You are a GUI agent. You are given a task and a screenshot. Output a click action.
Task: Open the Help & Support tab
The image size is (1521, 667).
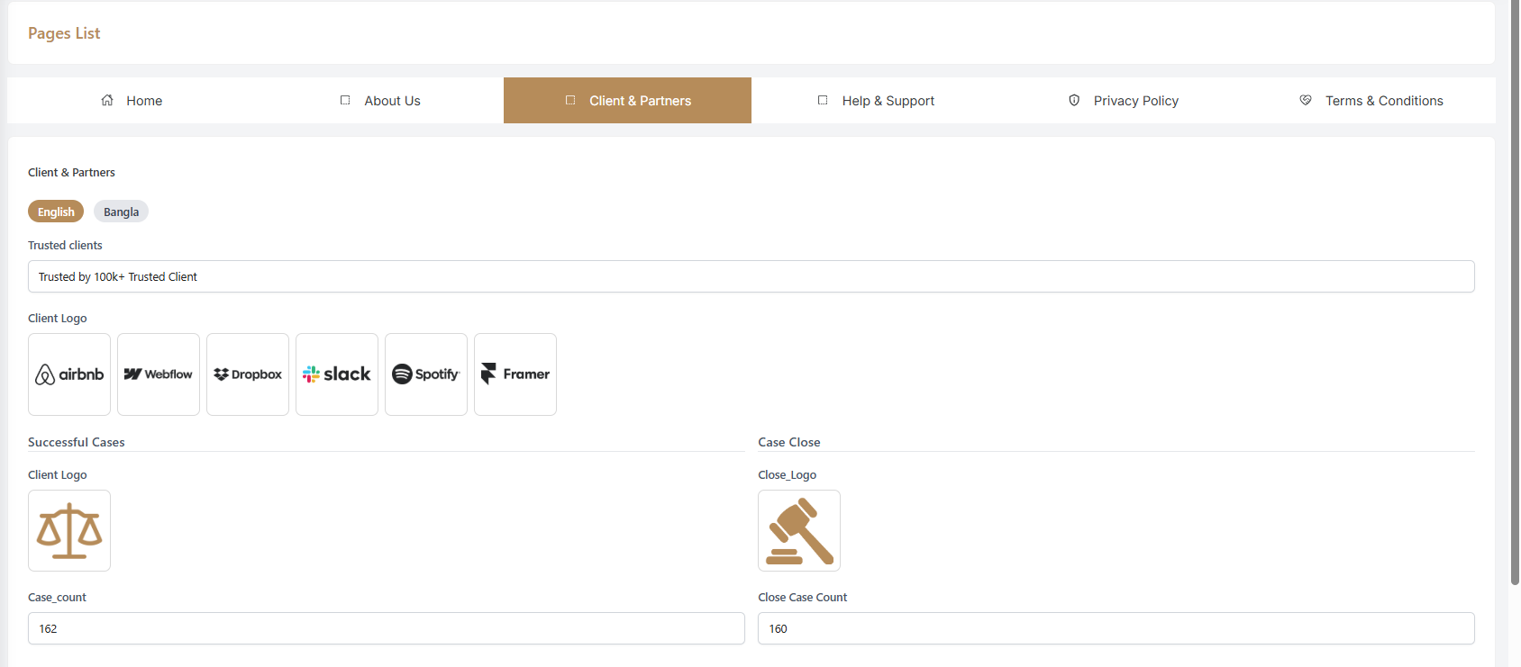[x=875, y=100]
